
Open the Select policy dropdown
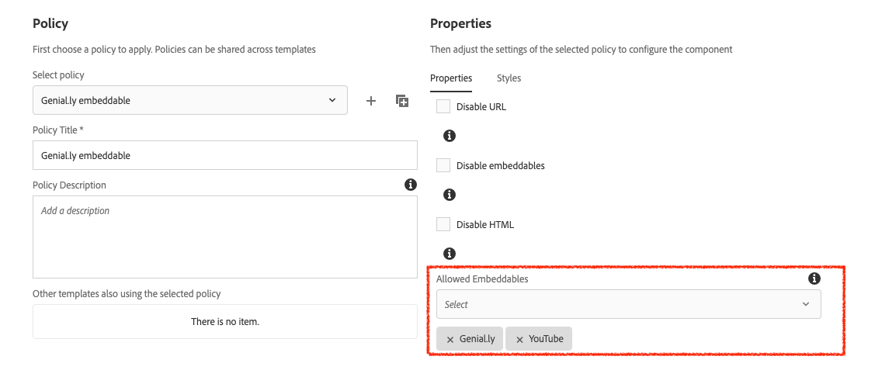(x=190, y=100)
